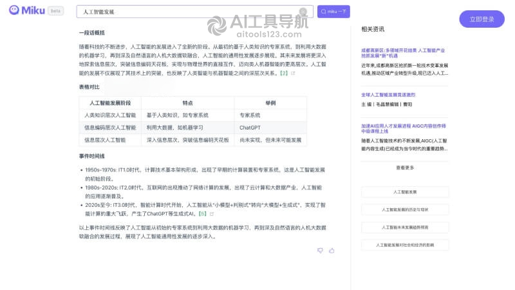This screenshot has width=515, height=290.
Task: Click the miku一下 search button
Action: (x=333, y=12)
